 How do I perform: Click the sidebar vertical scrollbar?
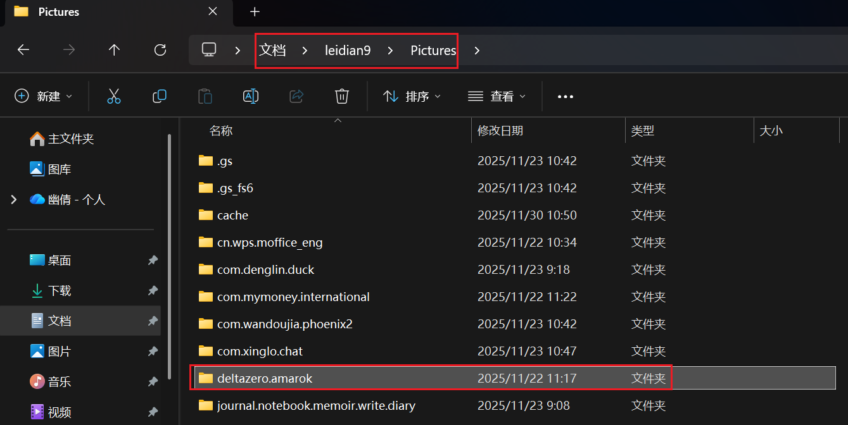tap(169, 253)
